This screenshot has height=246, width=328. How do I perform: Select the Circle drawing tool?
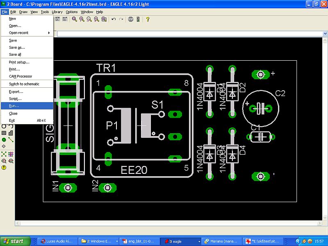(x=4, y=126)
